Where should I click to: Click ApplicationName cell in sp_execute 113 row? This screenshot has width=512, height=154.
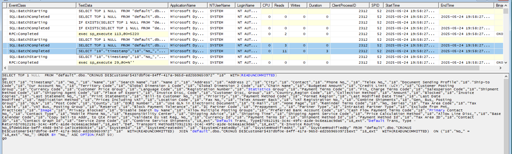tap(188, 34)
